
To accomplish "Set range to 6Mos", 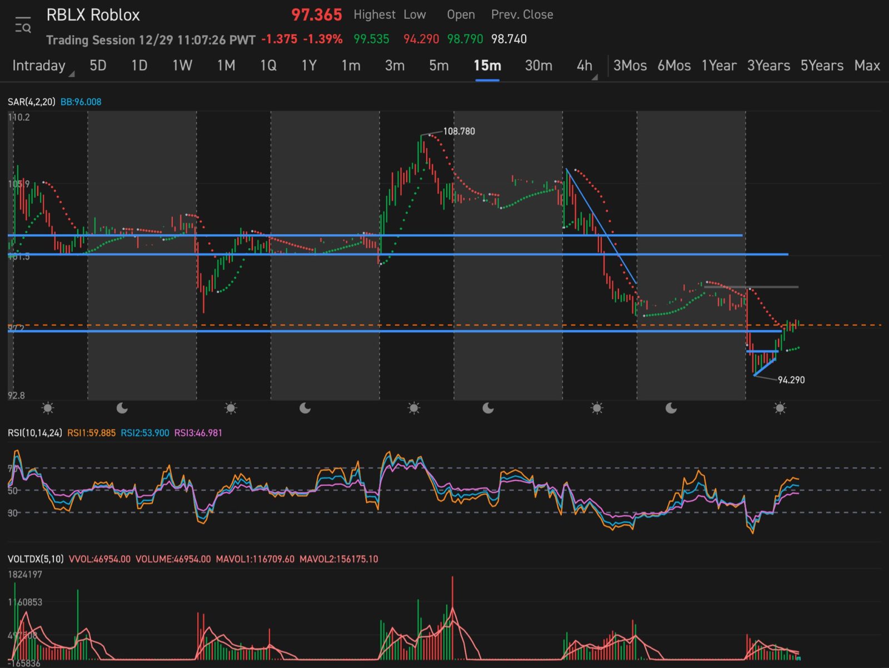I will 674,66.
